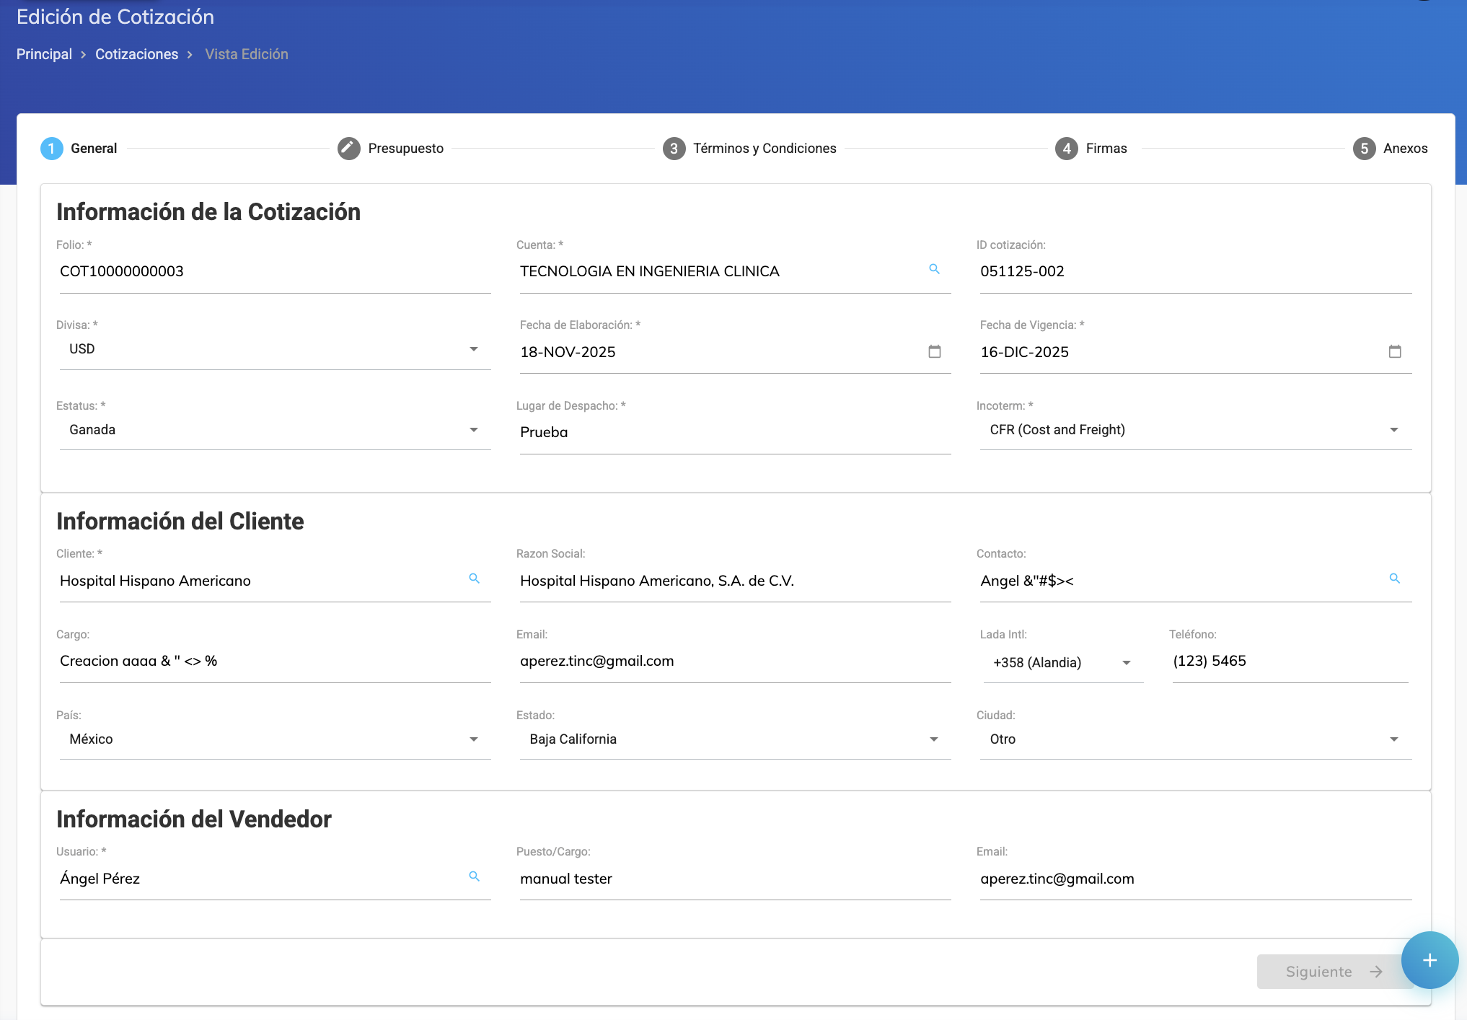Open the Ciudad Otro dropdown

[1393, 739]
